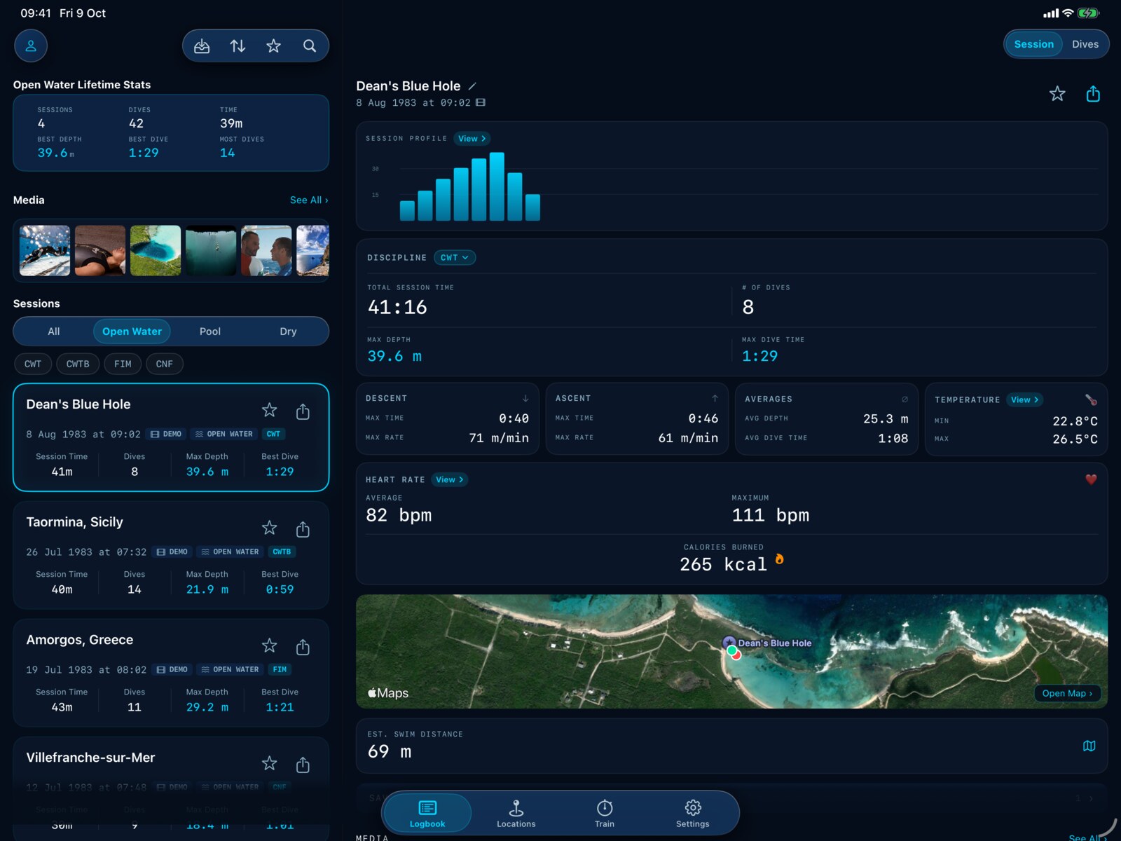Open the user profile icon
This screenshot has height=841, width=1121.
[x=31, y=46]
